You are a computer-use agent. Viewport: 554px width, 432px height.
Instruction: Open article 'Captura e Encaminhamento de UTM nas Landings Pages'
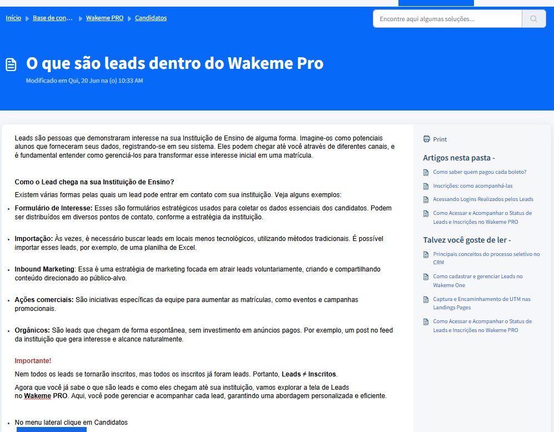click(482, 303)
